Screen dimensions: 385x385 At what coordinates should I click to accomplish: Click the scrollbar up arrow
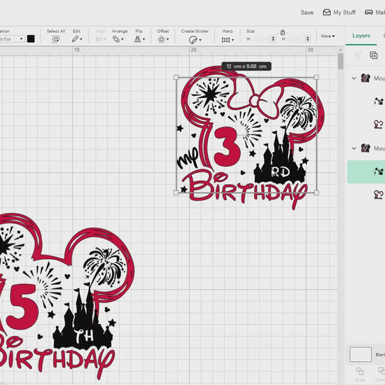(340, 50)
